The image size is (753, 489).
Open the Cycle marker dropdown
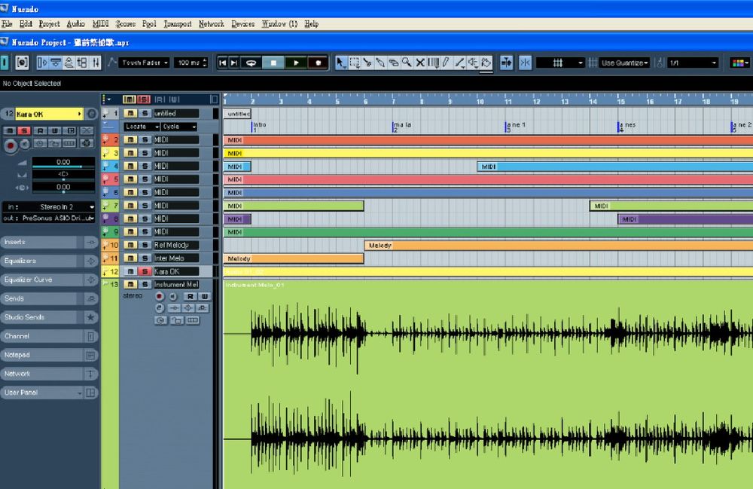pyautogui.click(x=179, y=127)
